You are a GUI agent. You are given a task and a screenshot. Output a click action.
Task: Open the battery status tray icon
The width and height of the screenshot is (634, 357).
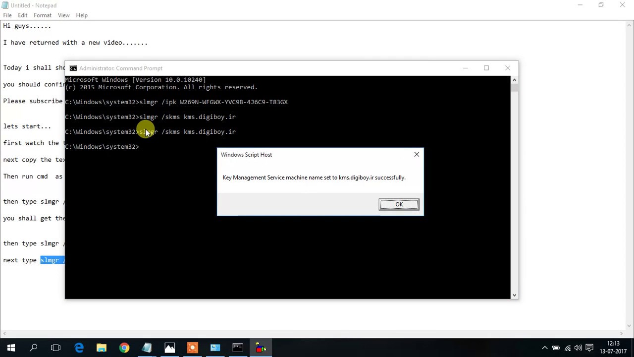[556, 348]
